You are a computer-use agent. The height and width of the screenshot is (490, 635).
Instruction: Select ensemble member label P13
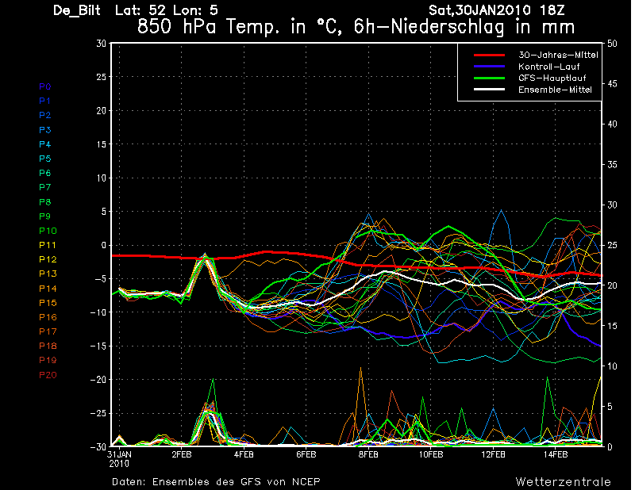[x=48, y=274]
